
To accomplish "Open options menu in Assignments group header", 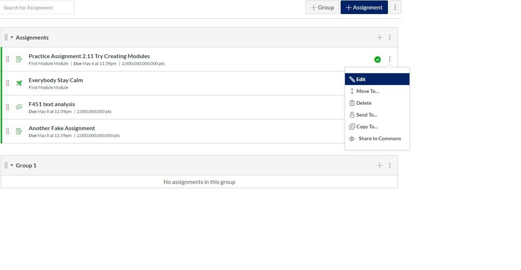I will point(390,38).
